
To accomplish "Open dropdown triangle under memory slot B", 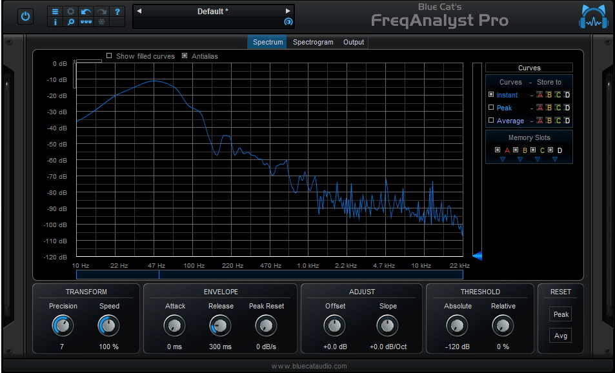I will click(520, 159).
